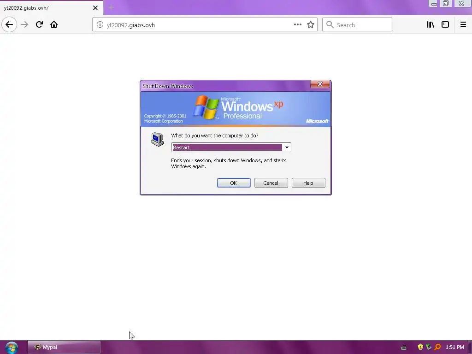The image size is (472, 354).
Task: Open a new tab with plus button
Action: [111, 8]
